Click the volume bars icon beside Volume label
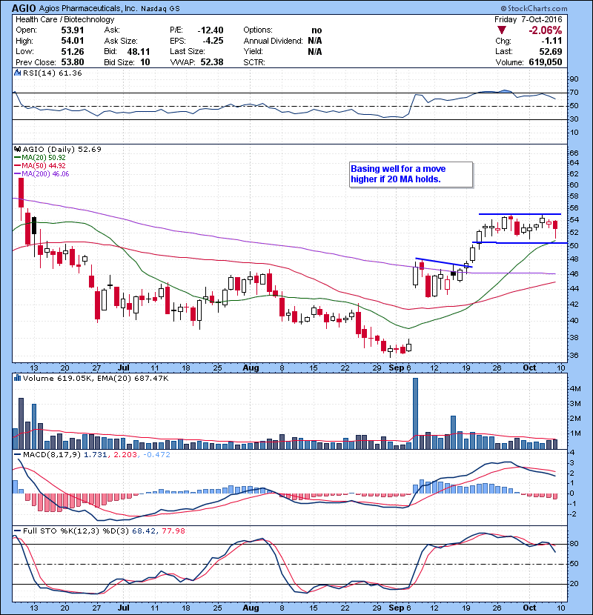 point(17,378)
